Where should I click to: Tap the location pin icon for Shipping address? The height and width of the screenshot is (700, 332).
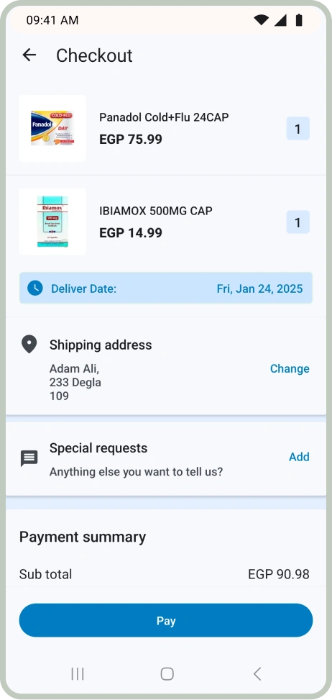point(29,345)
